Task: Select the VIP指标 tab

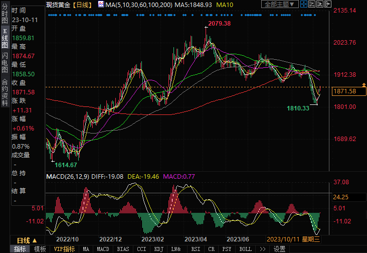Action: 64,249
